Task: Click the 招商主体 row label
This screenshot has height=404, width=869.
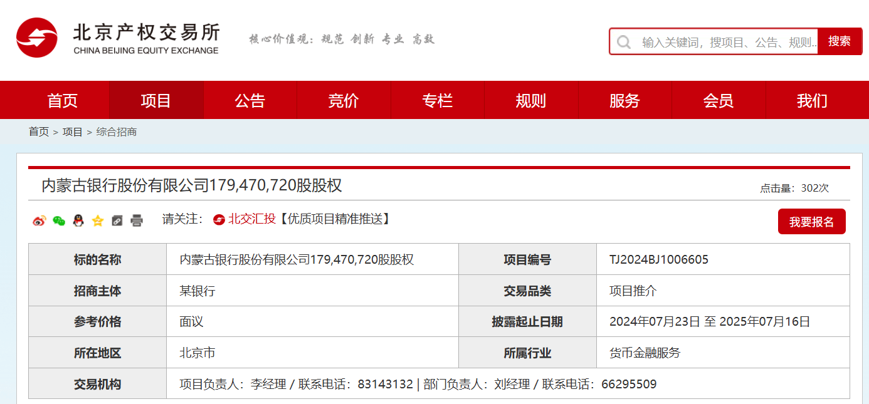Action: pos(97,291)
